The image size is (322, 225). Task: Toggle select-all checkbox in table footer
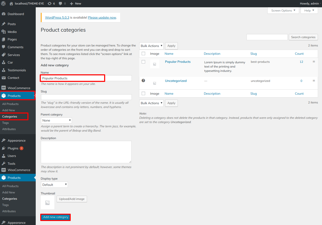(143, 93)
